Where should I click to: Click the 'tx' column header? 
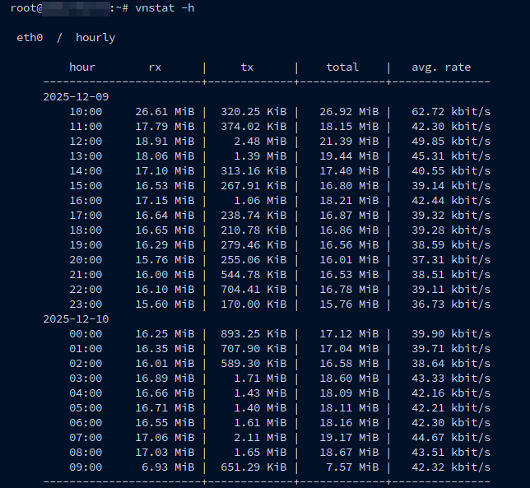click(247, 67)
